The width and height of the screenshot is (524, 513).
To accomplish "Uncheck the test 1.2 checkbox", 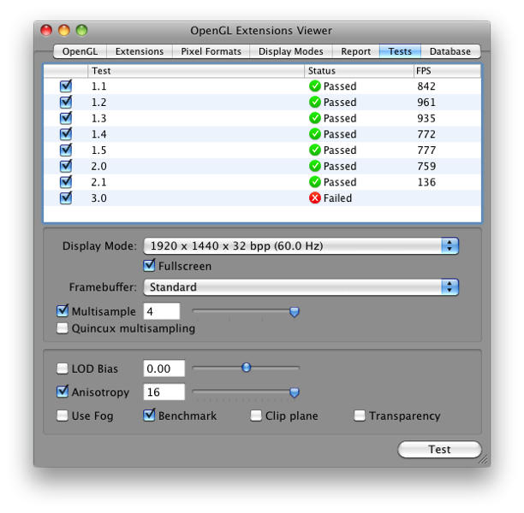I will 66,102.
